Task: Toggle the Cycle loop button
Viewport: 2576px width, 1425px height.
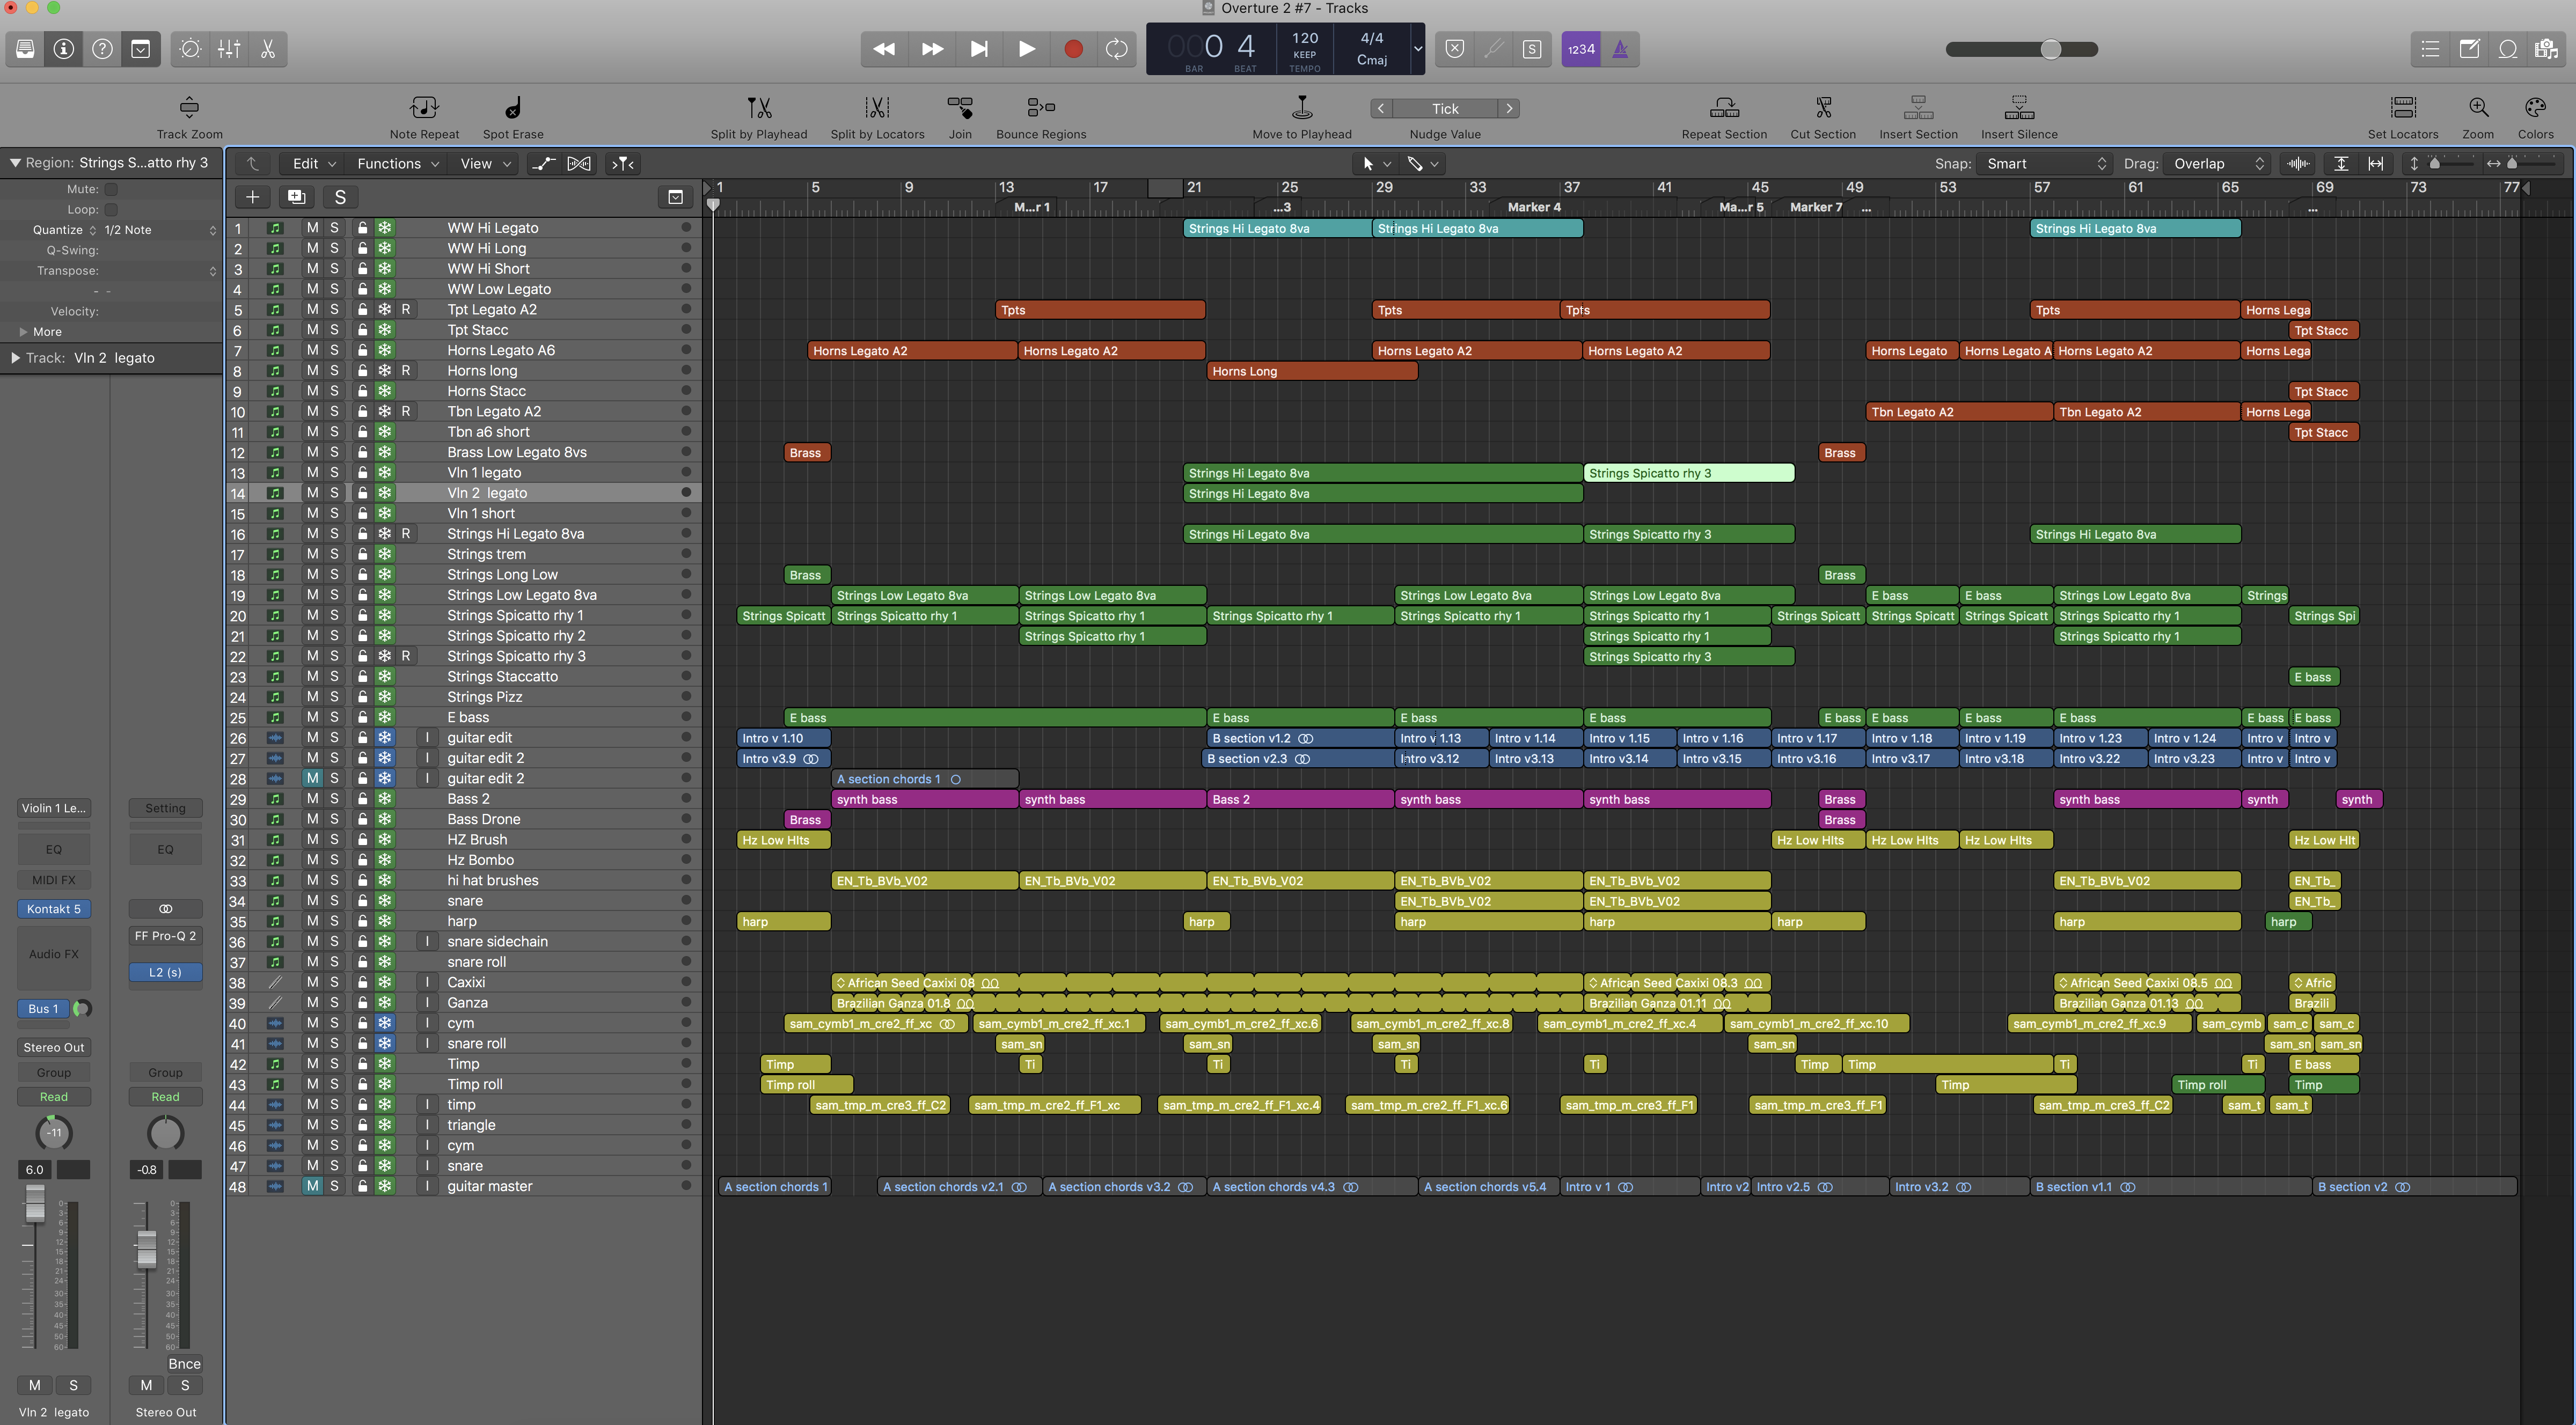Action: click(1117, 49)
